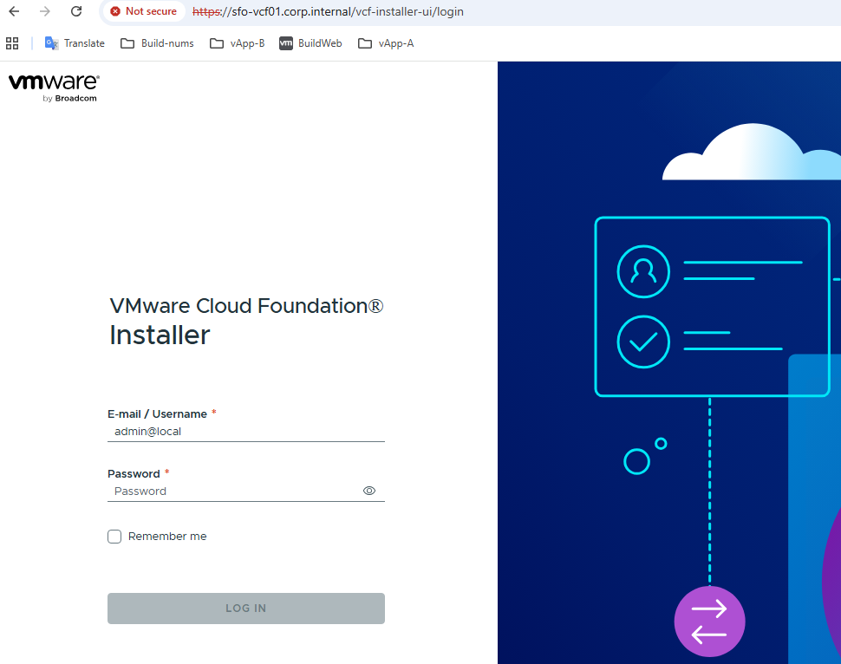Click the user profile illustration icon

(643, 272)
